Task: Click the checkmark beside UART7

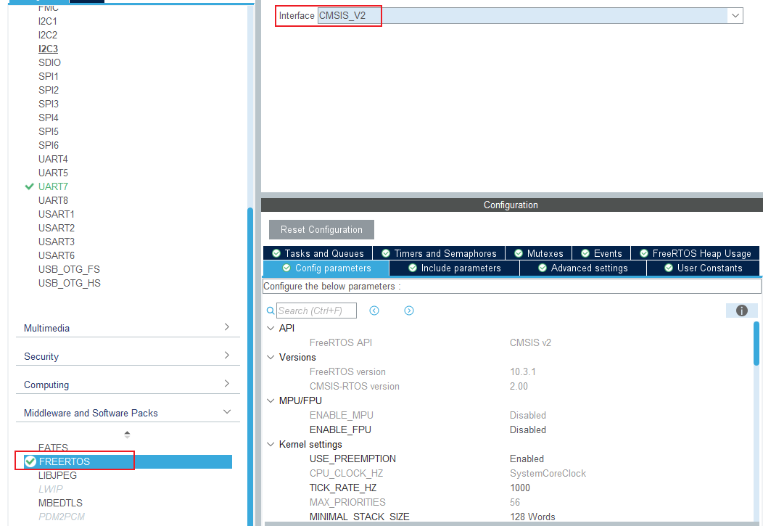Action: [29, 186]
